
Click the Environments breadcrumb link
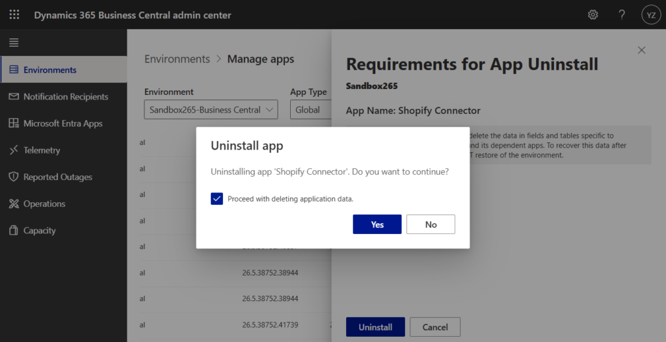pos(177,59)
